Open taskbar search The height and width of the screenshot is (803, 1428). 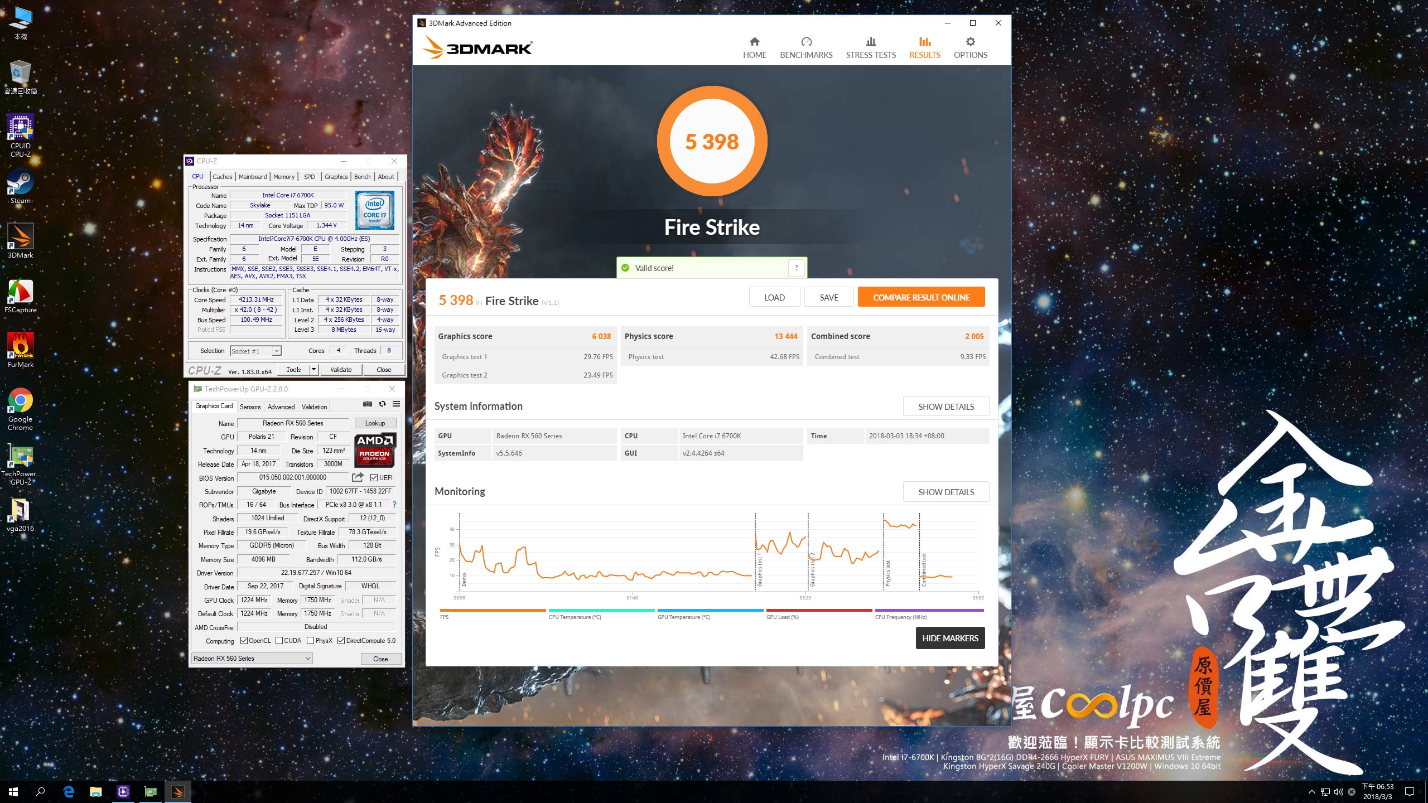point(40,791)
